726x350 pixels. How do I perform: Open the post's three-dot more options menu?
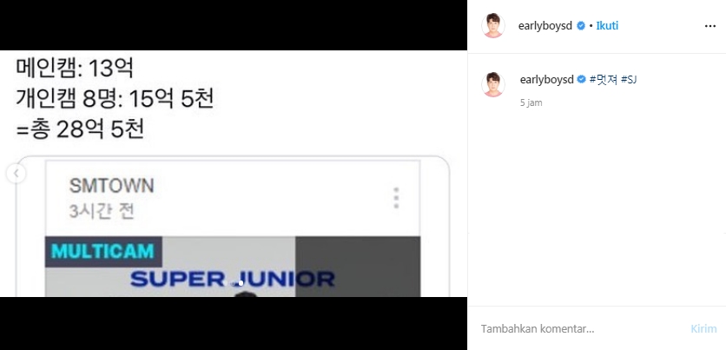(x=709, y=26)
